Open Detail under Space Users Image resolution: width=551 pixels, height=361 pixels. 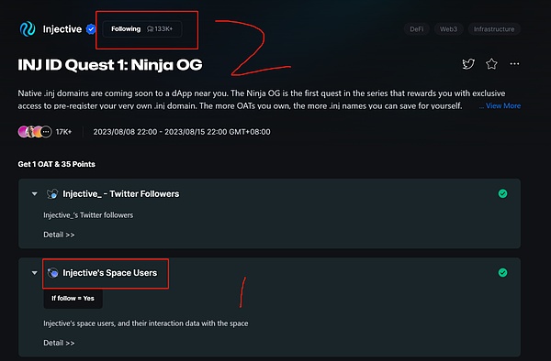(x=59, y=343)
